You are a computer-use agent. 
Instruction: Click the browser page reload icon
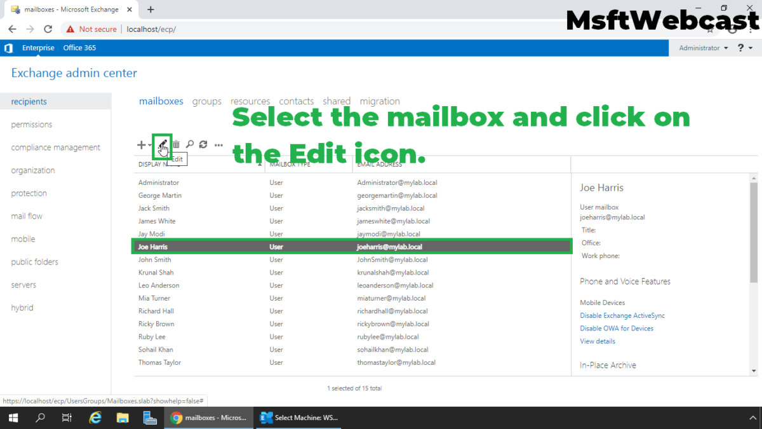[48, 29]
